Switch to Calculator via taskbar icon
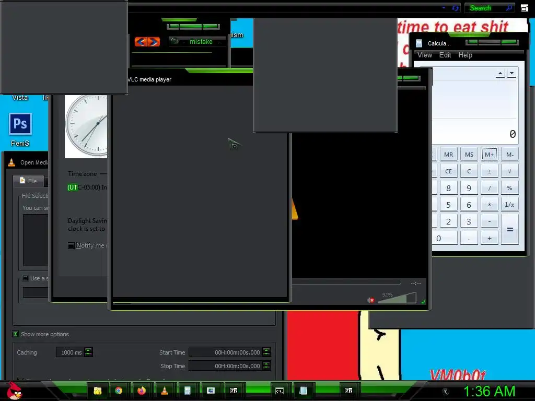The height and width of the screenshot is (401, 535). click(188, 391)
